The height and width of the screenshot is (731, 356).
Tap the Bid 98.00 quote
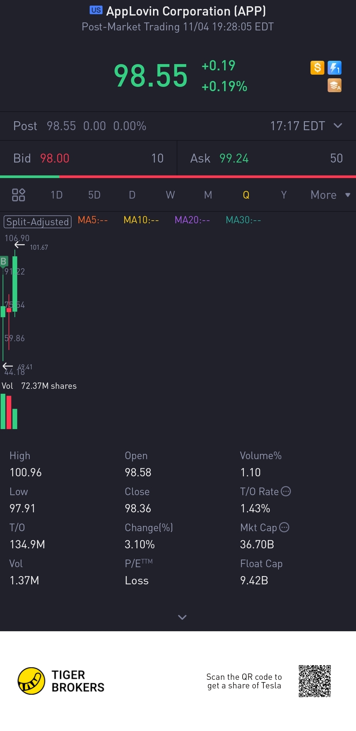point(88,158)
